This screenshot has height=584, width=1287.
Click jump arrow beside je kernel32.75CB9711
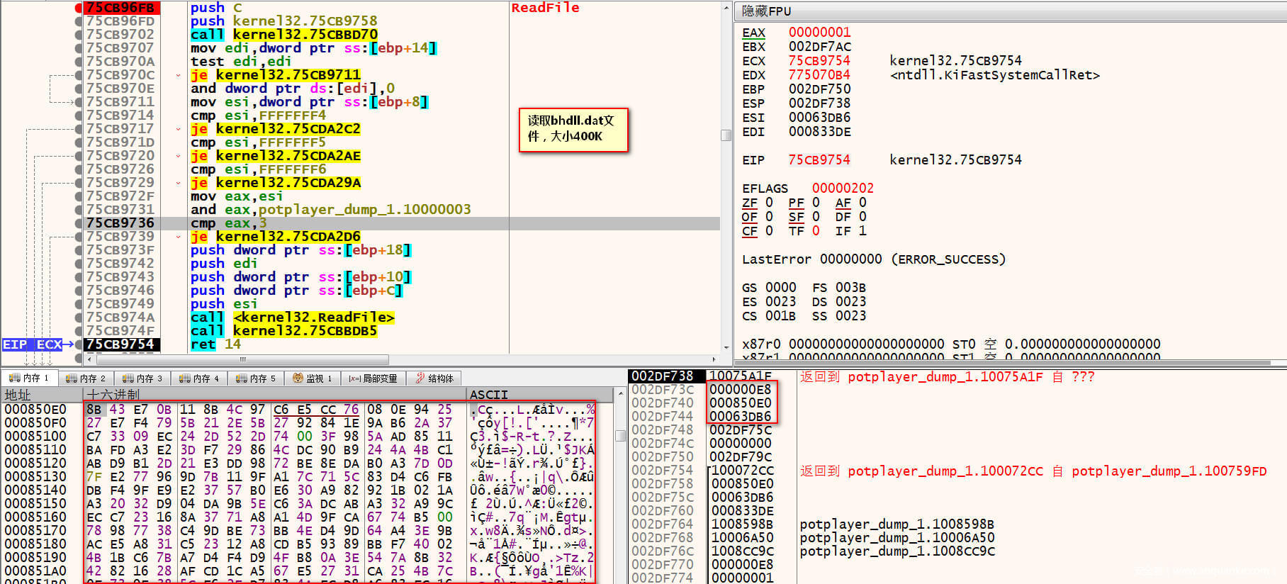(179, 75)
